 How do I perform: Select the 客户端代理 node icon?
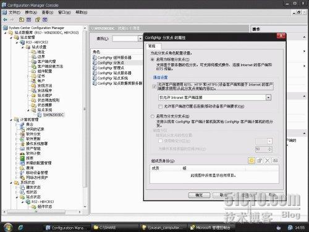coord(34,61)
